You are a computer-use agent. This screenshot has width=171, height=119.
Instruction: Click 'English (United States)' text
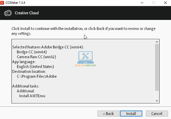tap(35, 67)
